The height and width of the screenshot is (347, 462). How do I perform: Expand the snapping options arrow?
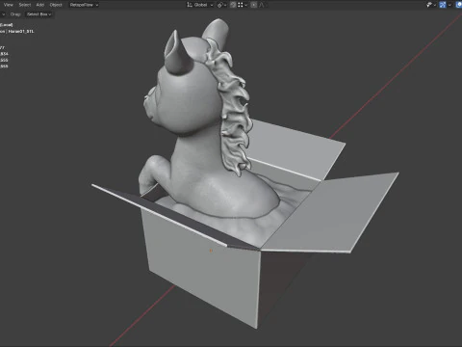[x=246, y=5]
